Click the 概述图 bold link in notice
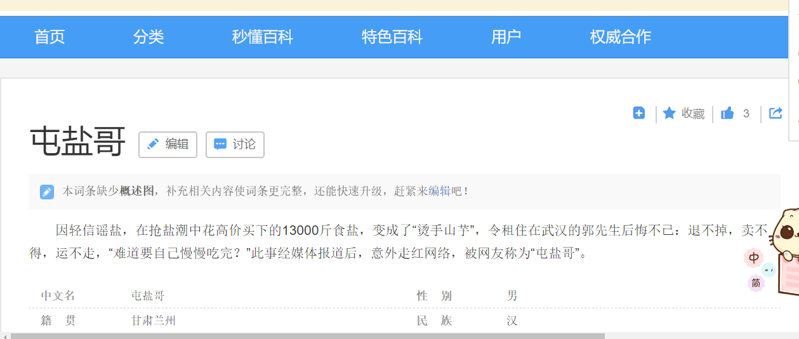The height and width of the screenshot is (339, 799). pos(136,191)
